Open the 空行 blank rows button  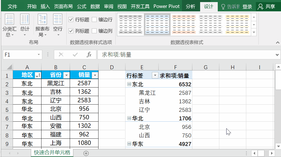(x=58, y=25)
